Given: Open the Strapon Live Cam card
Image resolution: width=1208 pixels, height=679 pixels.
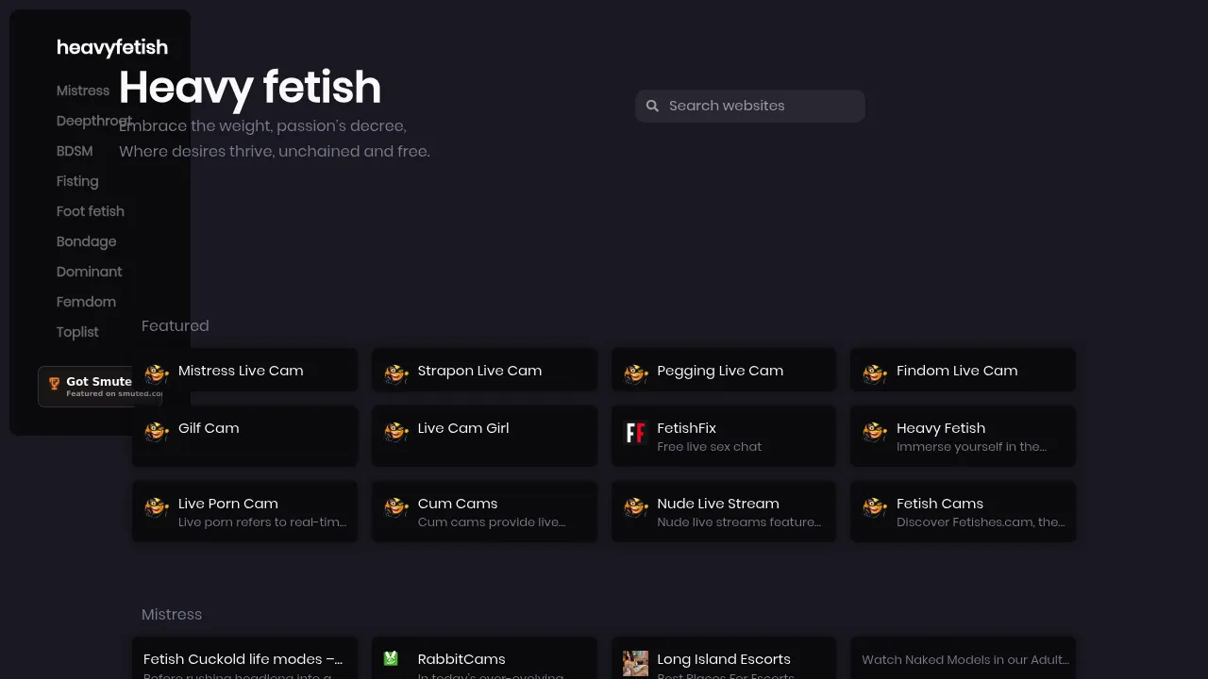Looking at the screenshot, I should coord(484,371).
